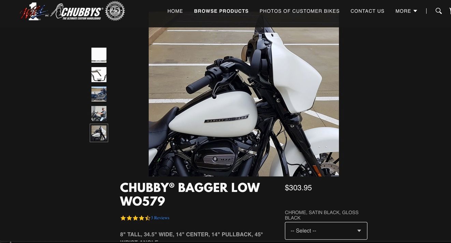Image resolution: width=451 pixels, height=243 pixels.
Task: Select the rider on bike thumbnail
Action: click(99, 113)
